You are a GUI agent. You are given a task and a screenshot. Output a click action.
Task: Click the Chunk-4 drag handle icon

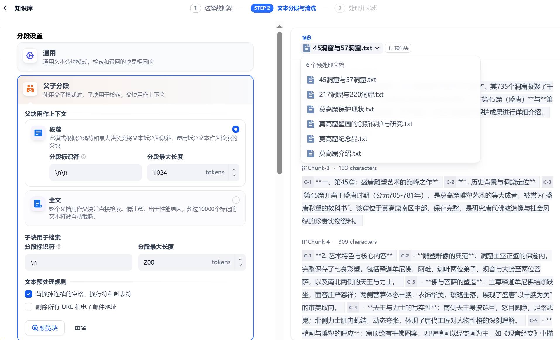click(x=304, y=242)
